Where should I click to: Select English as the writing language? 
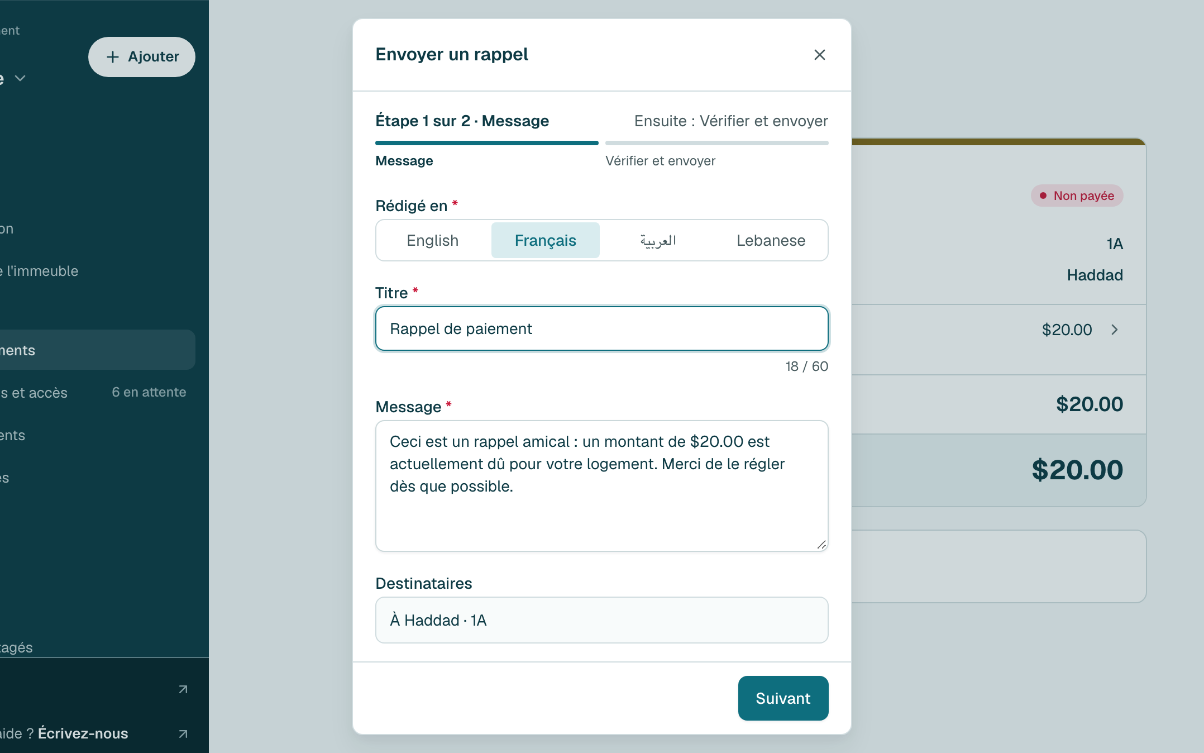(x=433, y=240)
